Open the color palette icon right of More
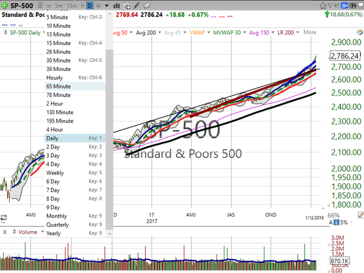Screen dimensions: 364x273 click(360, 32)
